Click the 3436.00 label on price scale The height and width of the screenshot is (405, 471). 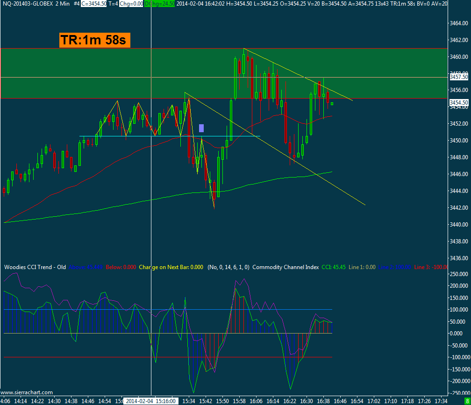tap(459, 258)
